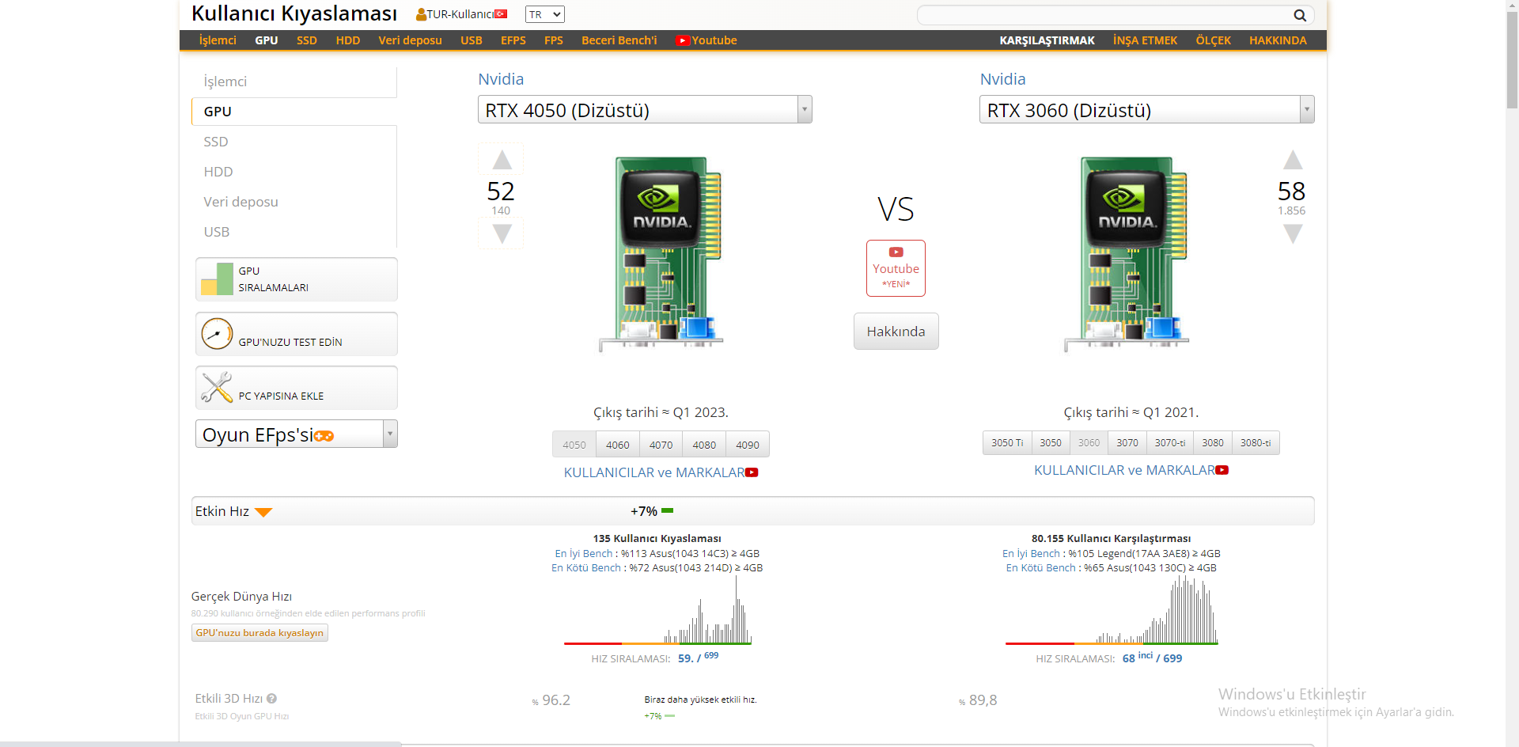Open HDD in the top navigation bar

[x=348, y=40]
